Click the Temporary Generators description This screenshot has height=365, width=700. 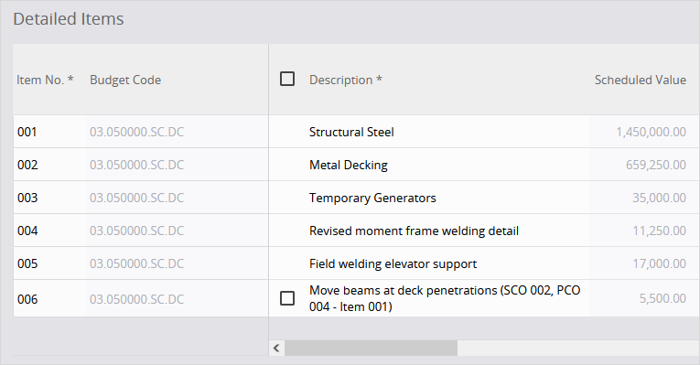coord(372,199)
